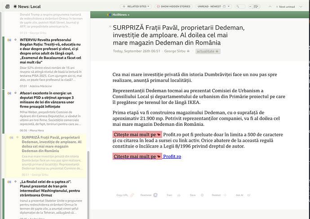Click 06:56 · Mona Hera byline
The image size is (310, 219).
coord(31,130)
